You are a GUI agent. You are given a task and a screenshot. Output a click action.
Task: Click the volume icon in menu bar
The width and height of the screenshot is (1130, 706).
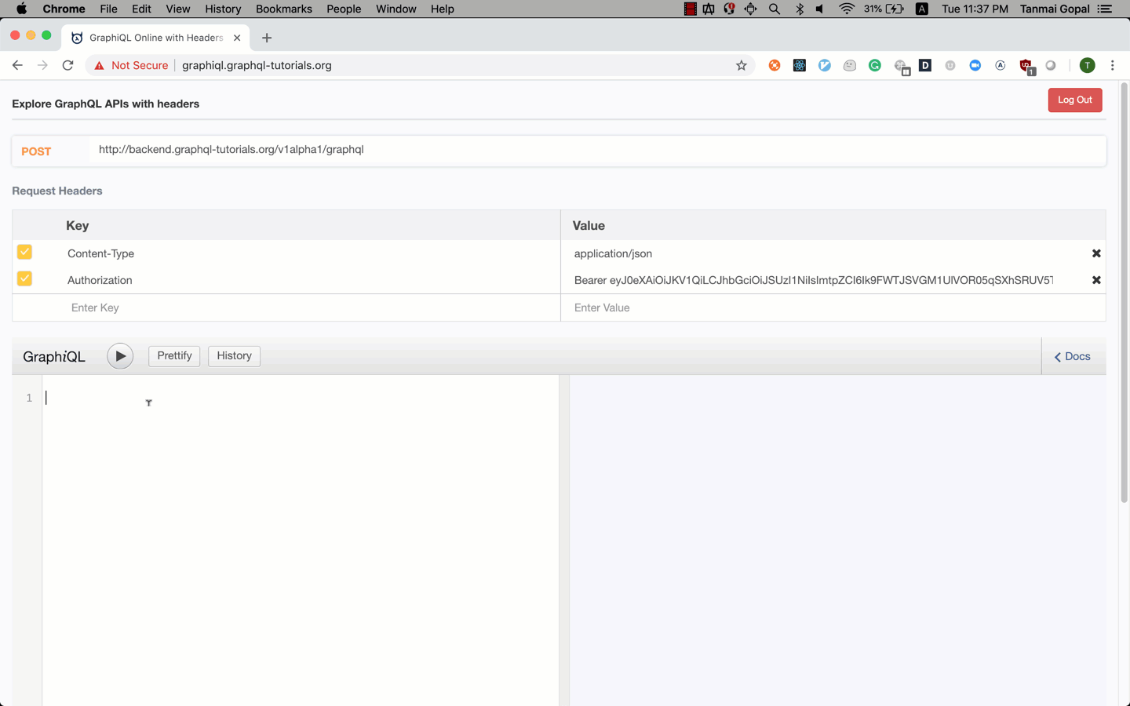point(820,9)
